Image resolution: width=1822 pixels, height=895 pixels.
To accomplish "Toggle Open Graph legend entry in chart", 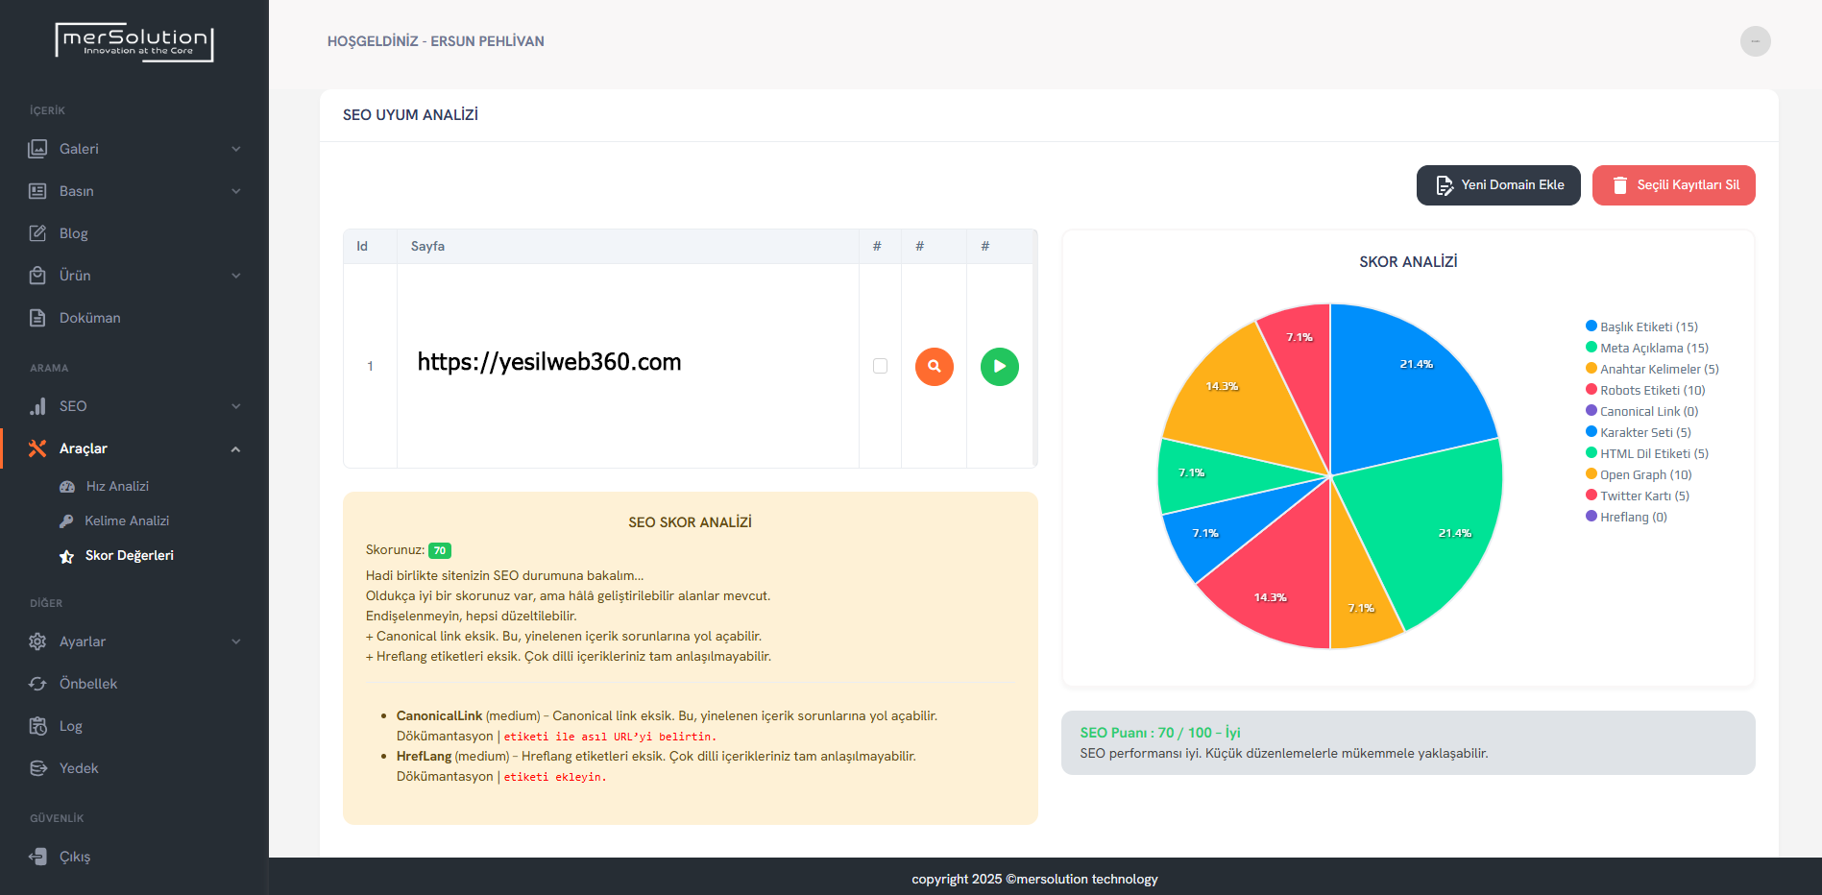I will point(1644,474).
